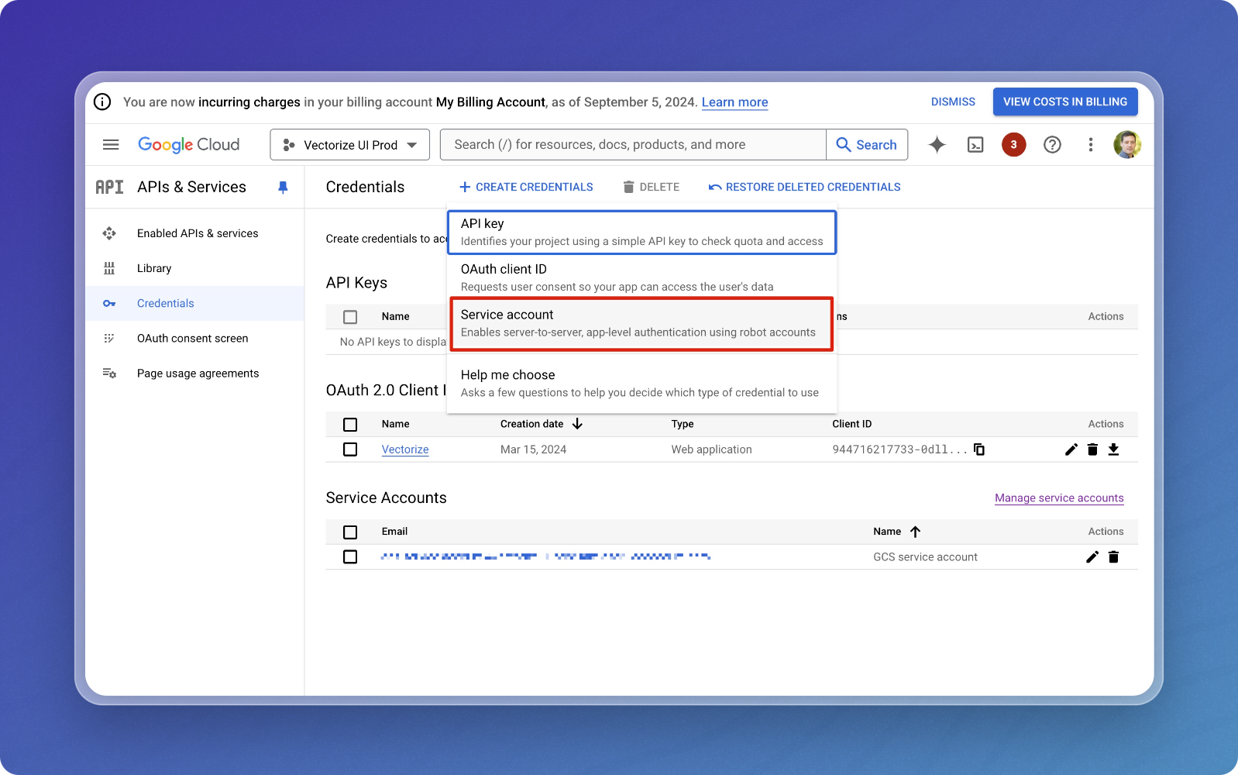Delete the Vectorize OAuth client
Screen dimensions: 1238x775
pos(1092,449)
